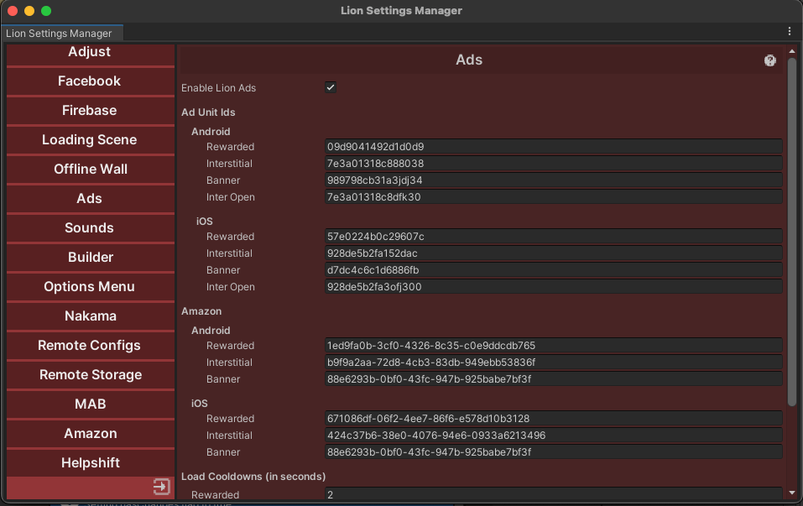Viewport: 803px width, 506px height.
Task: Select Loading Scene in the sidebar
Action: coord(90,140)
